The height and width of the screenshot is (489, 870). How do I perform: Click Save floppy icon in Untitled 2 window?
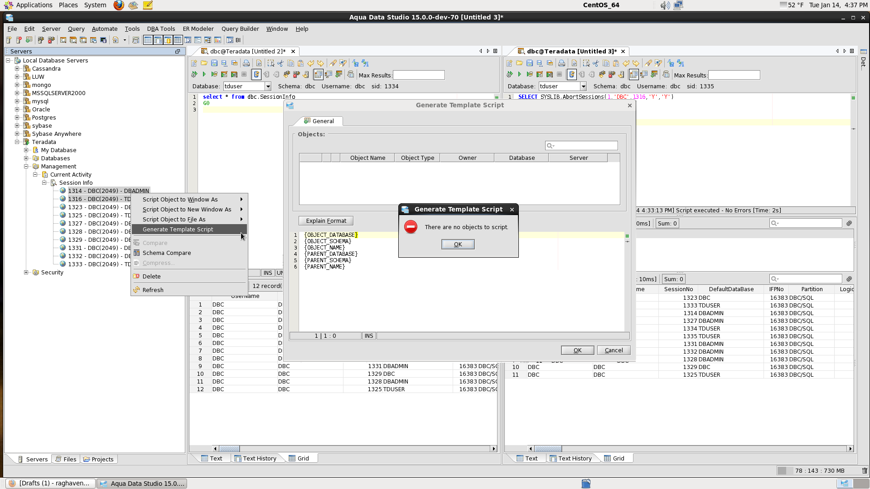pos(214,63)
